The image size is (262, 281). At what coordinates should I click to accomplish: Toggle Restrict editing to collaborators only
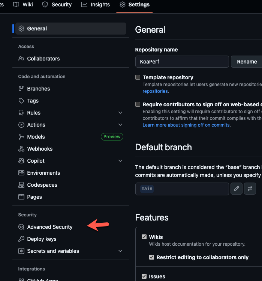coord(152,257)
